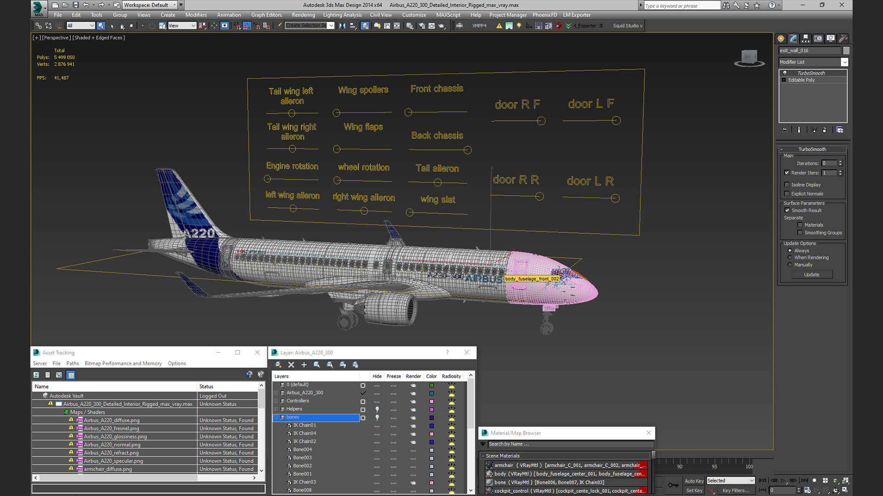Screen dimensions: 883x496
Task: Click the Redo arrow icon
Action: click(x=101, y=5)
